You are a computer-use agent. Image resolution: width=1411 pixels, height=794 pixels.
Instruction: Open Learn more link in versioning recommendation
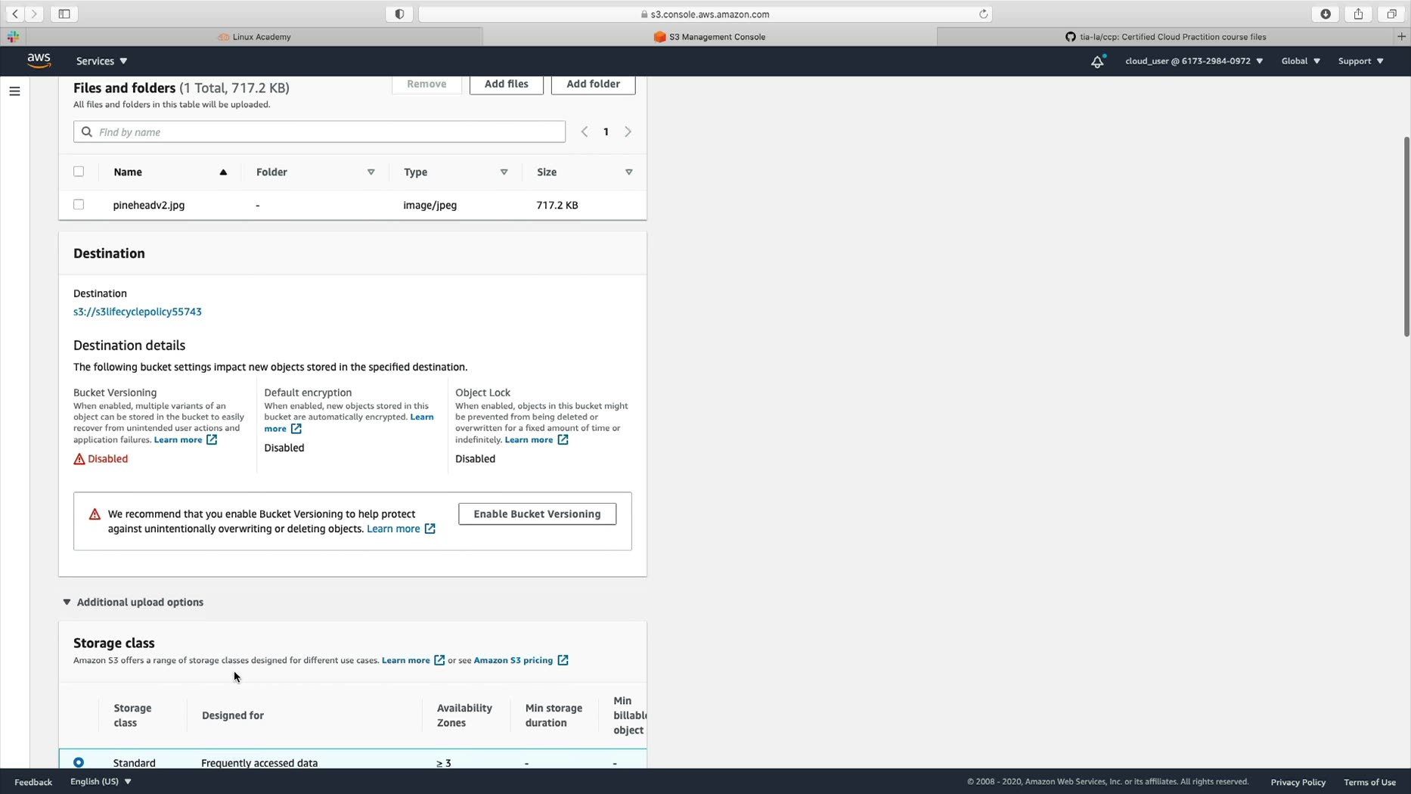(393, 529)
